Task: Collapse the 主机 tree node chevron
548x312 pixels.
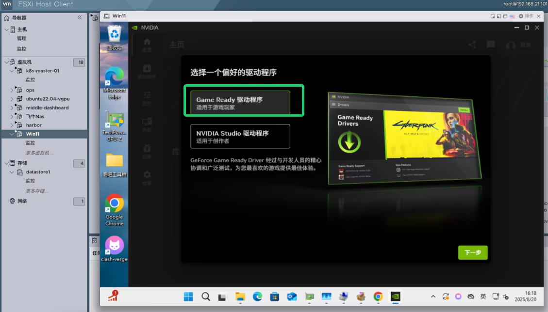Action: pyautogui.click(x=7, y=30)
